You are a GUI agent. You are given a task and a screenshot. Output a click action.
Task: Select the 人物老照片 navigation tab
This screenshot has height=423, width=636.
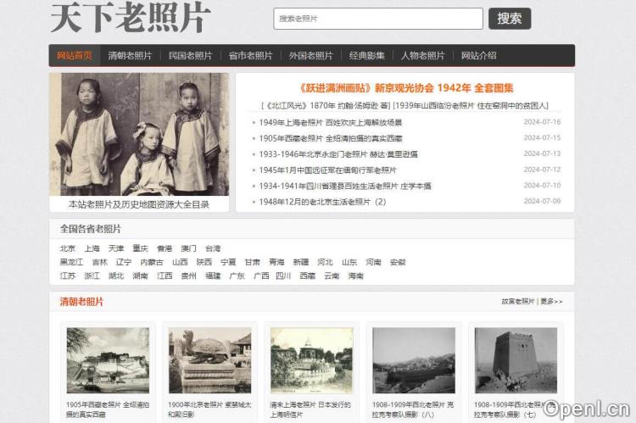point(422,56)
